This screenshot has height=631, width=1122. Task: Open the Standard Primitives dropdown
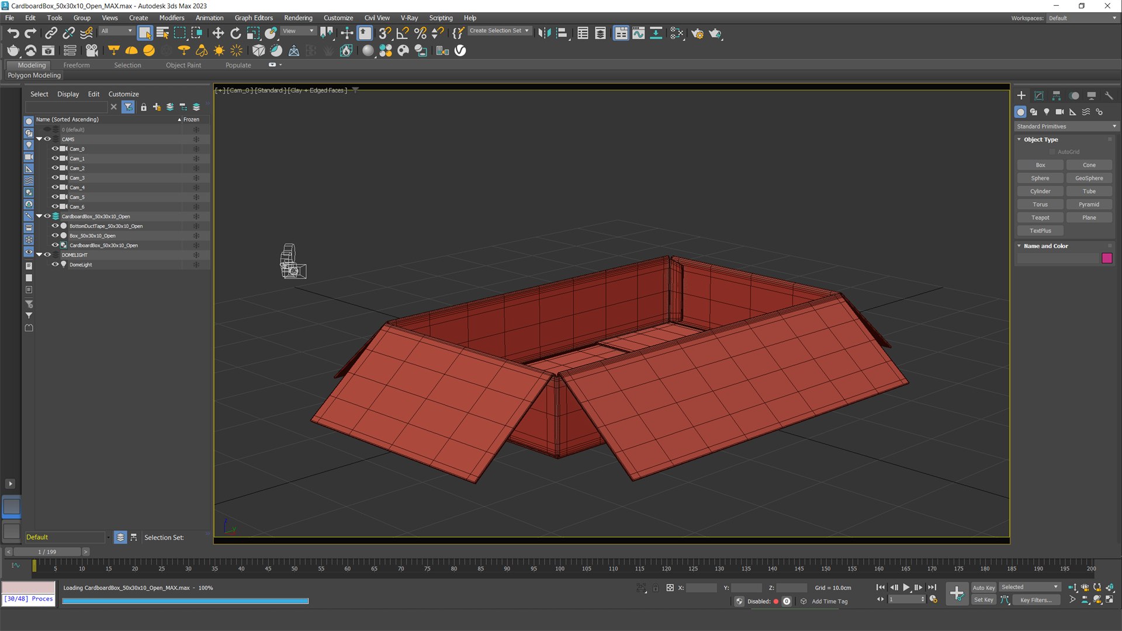[1066, 126]
